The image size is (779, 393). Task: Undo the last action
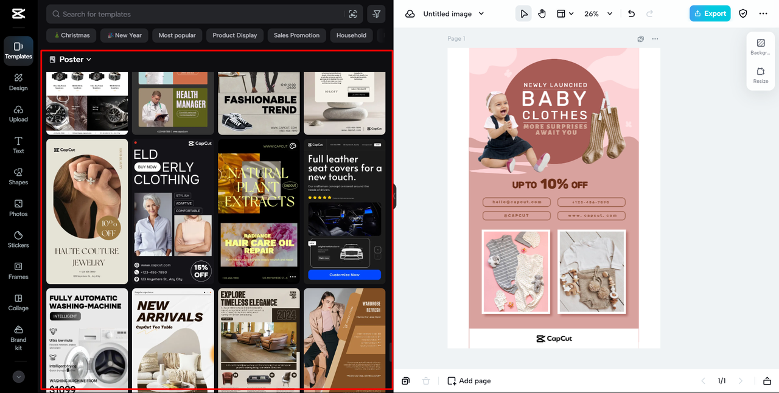point(631,13)
